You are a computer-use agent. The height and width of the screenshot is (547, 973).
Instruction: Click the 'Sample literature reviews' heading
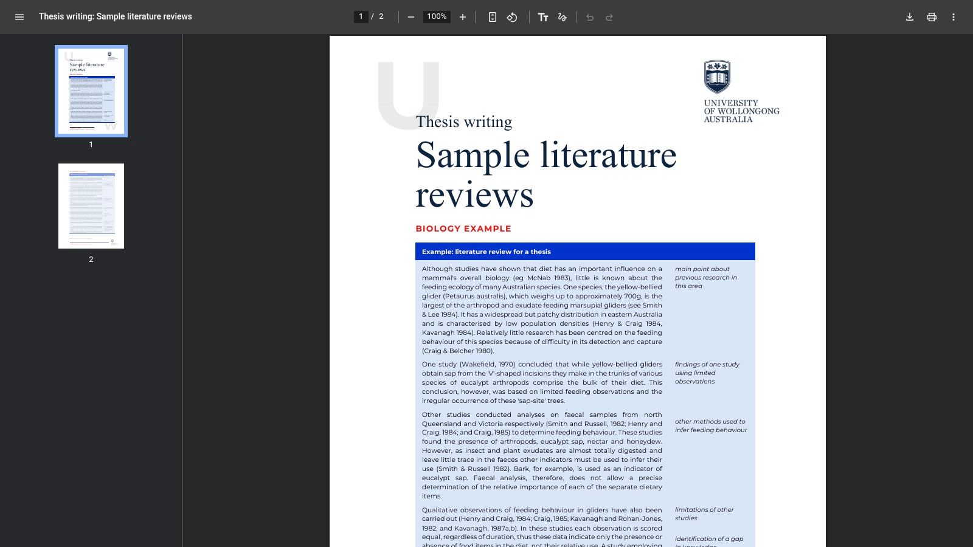coord(546,174)
